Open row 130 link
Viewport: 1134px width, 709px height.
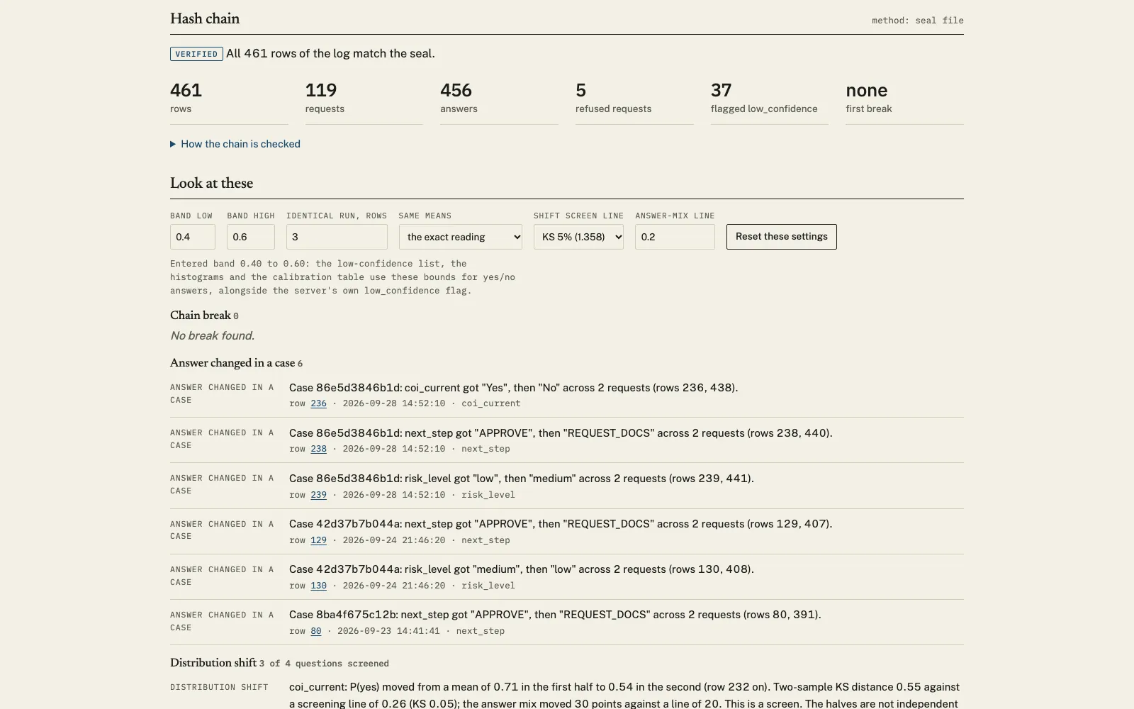tap(318, 586)
